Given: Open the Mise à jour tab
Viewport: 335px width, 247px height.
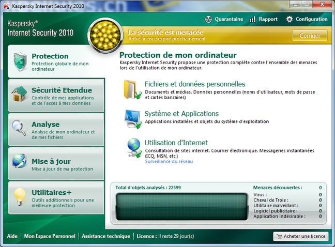Looking at the screenshot, I should click(x=56, y=164).
